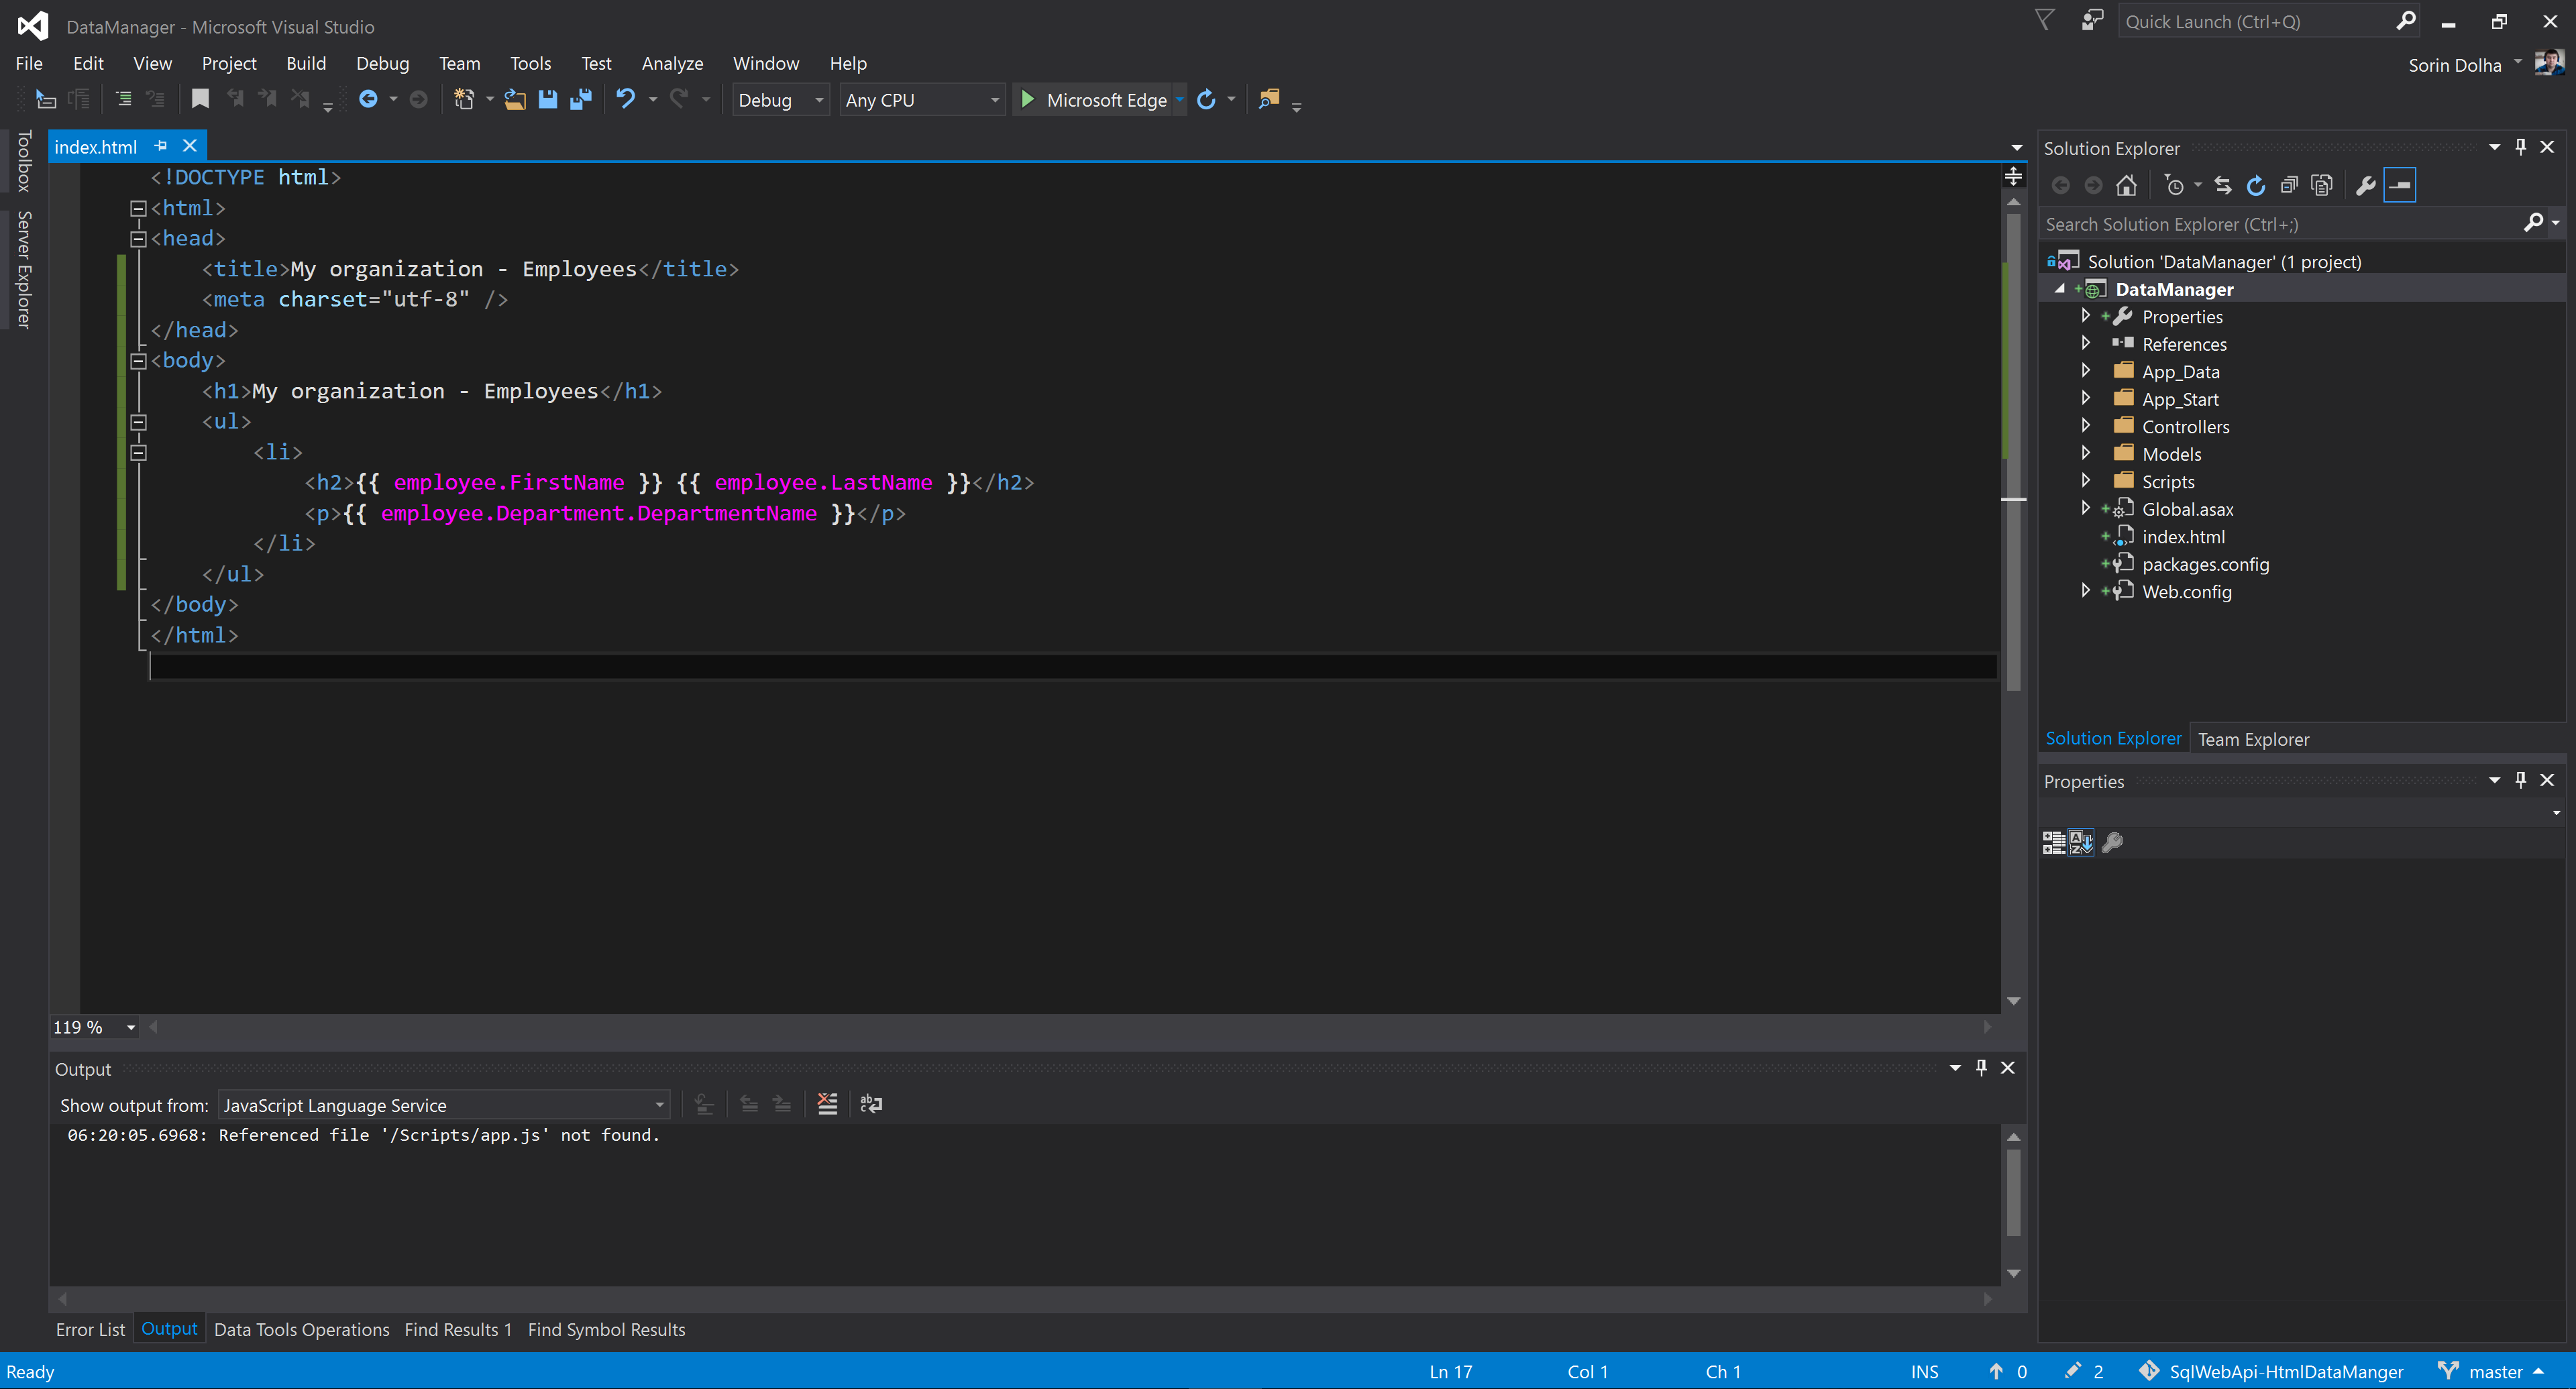The width and height of the screenshot is (2576, 1389).
Task: Open Properties via the wrench icon in Solution Explorer
Action: coord(2365,186)
